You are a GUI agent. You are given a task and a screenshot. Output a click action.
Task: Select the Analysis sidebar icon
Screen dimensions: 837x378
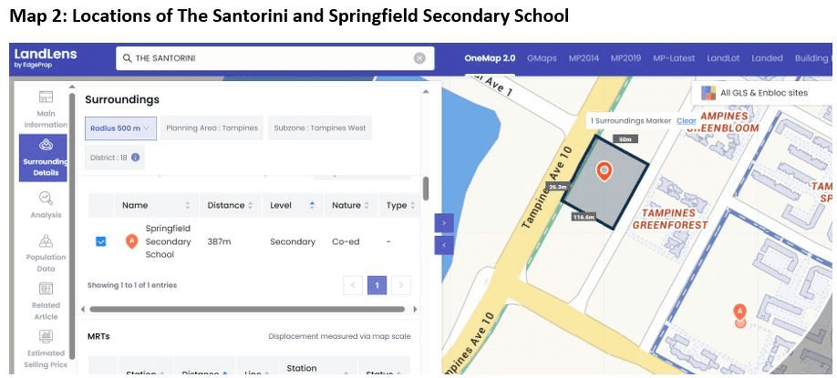46,198
